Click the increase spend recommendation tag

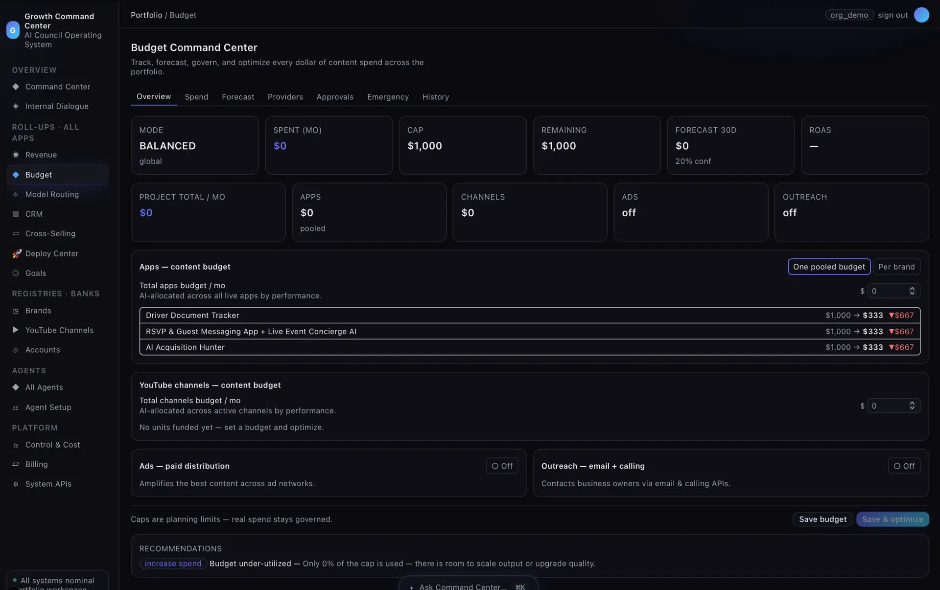tap(173, 564)
